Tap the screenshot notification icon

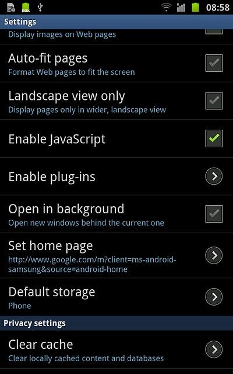[x=11, y=8]
